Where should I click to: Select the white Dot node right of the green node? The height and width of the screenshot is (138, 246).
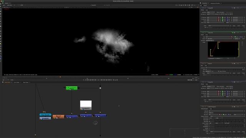coord(100,88)
